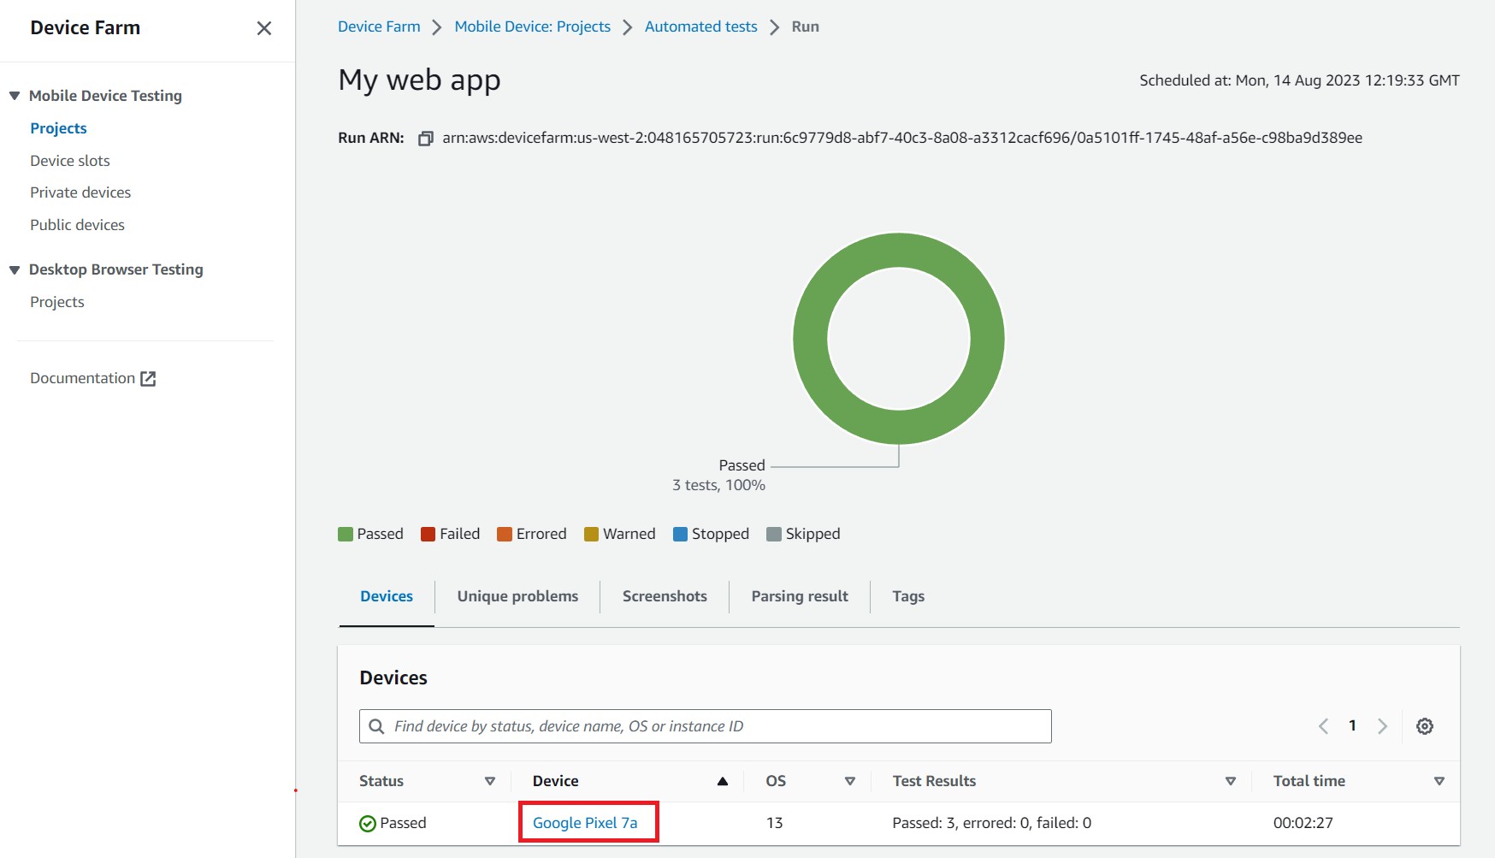1495x858 pixels.
Task: Sort devices by the OS column arrow
Action: click(x=849, y=781)
